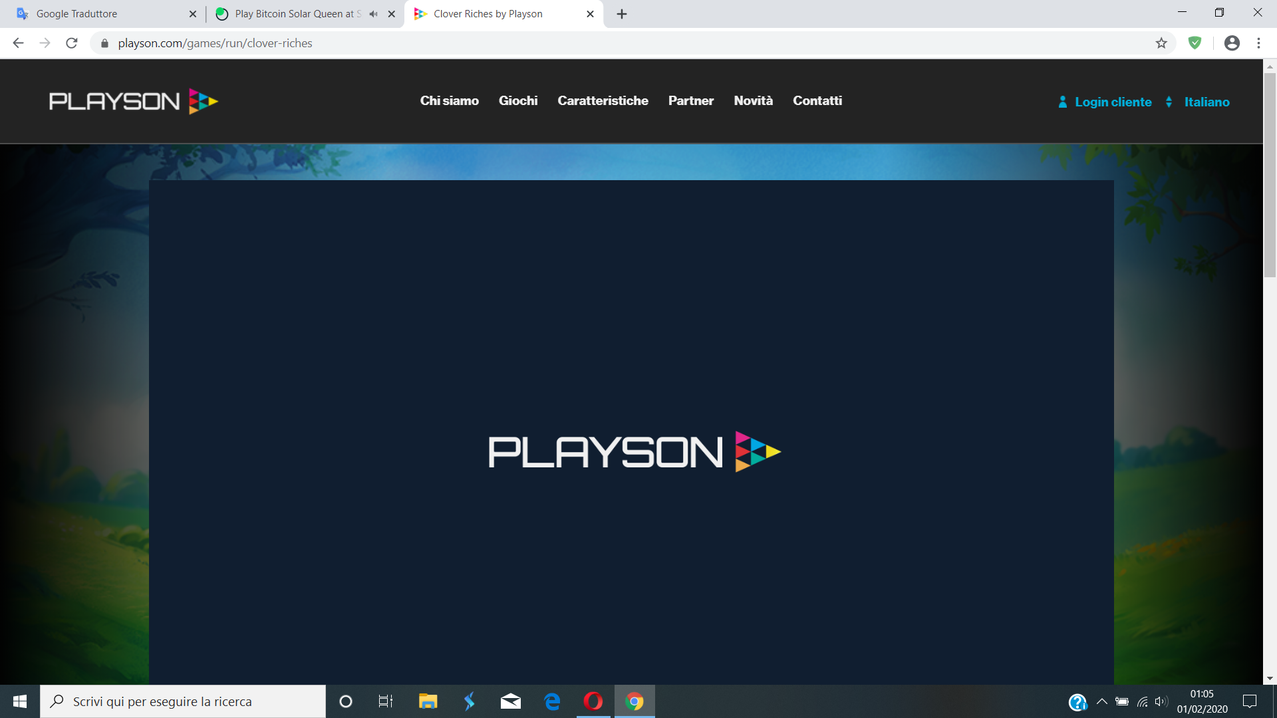Viewport: 1277px width, 718px height.
Task: Close the Google Traduttore tab
Action: 193,14
